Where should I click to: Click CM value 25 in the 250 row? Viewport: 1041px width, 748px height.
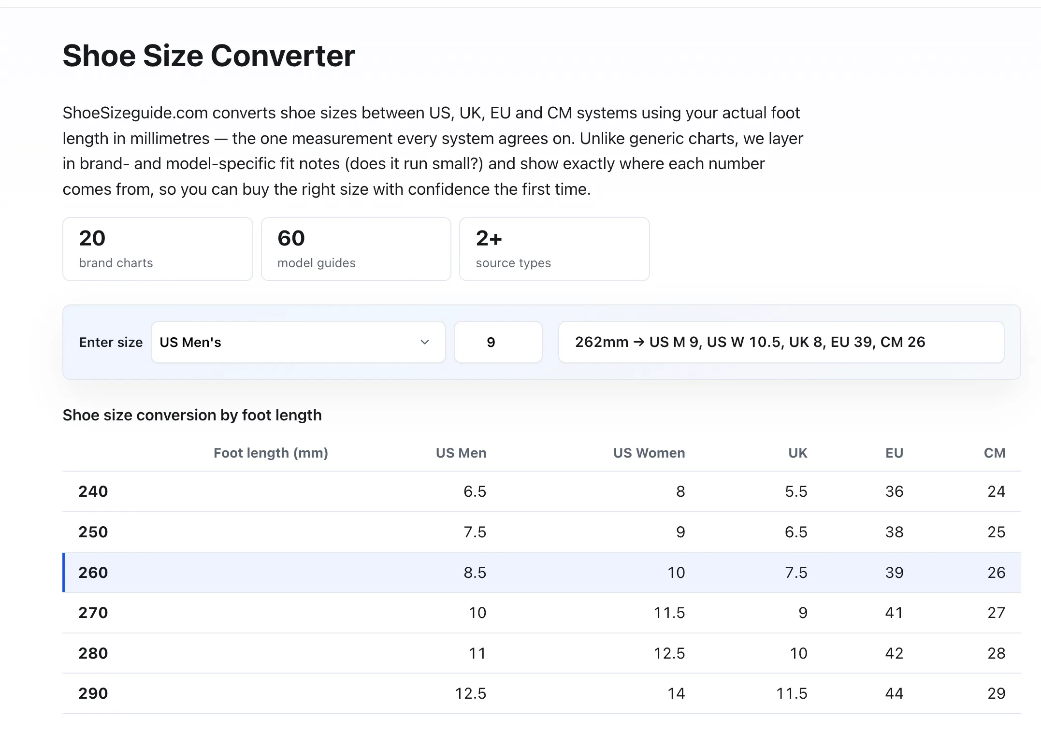(x=997, y=532)
